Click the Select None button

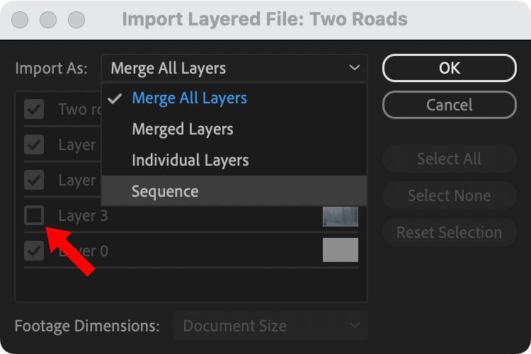pyautogui.click(x=449, y=195)
